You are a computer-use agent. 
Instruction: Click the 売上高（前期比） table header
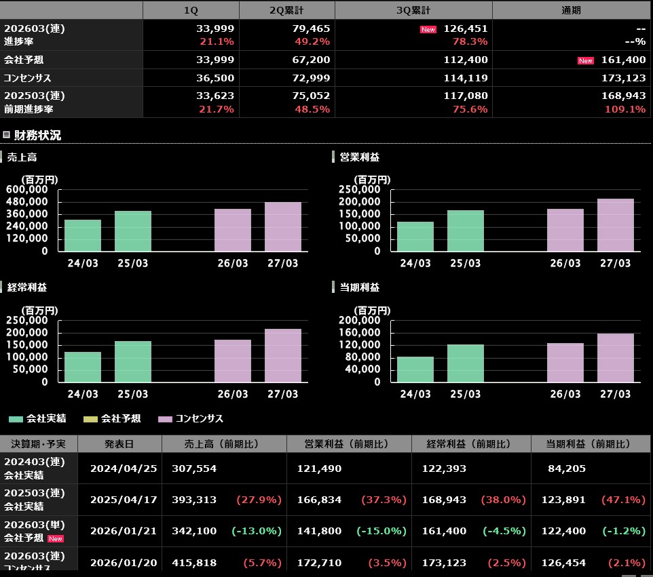224,444
